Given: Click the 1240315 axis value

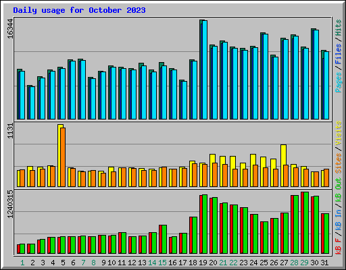Looking at the screenshot, I should [x=10, y=204].
